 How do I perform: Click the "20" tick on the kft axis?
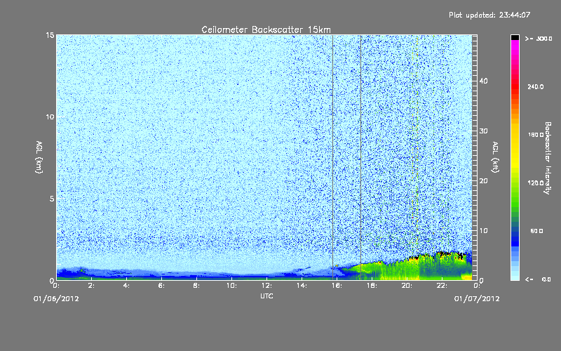pyautogui.click(x=483, y=181)
